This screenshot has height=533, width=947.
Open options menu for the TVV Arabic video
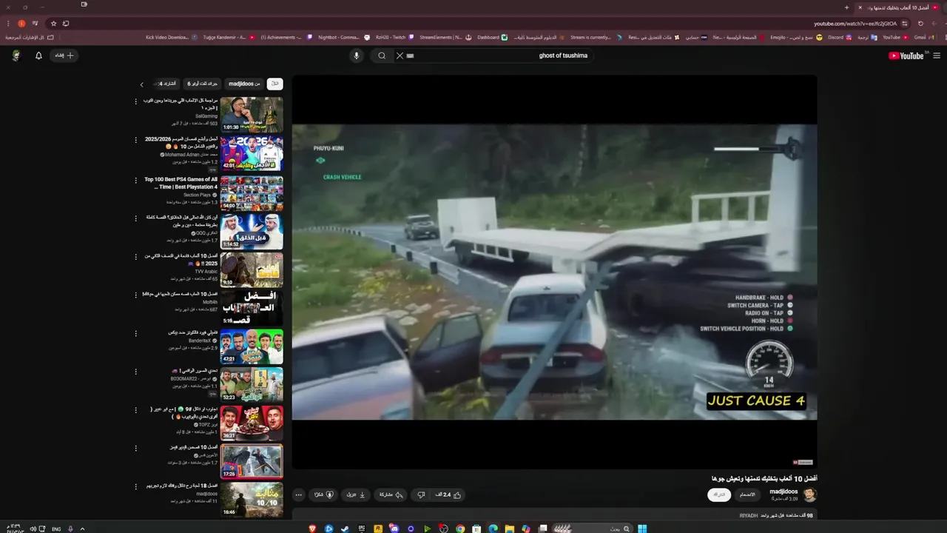(x=135, y=257)
